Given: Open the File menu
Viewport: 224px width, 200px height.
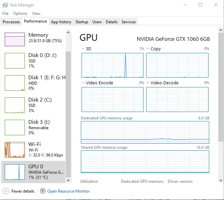Looking at the screenshot, I should 5,13.
